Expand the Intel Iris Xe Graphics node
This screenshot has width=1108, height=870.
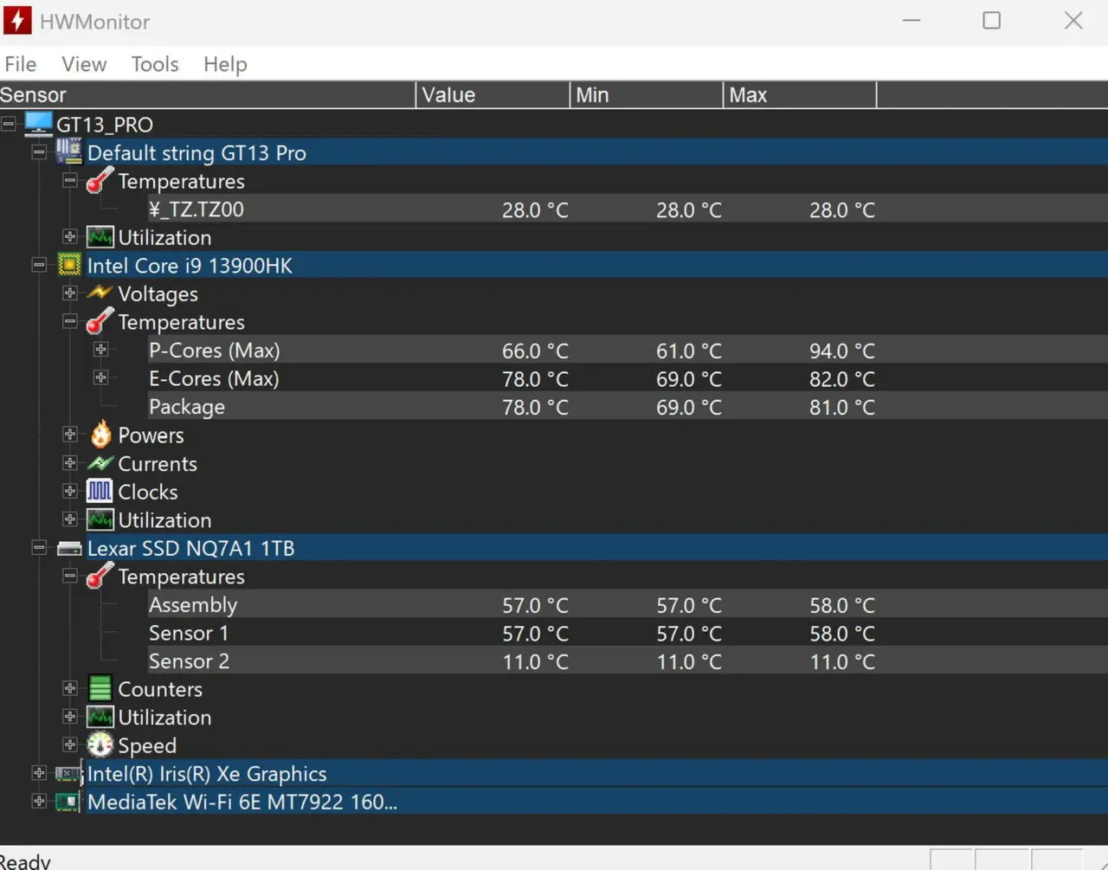39,773
